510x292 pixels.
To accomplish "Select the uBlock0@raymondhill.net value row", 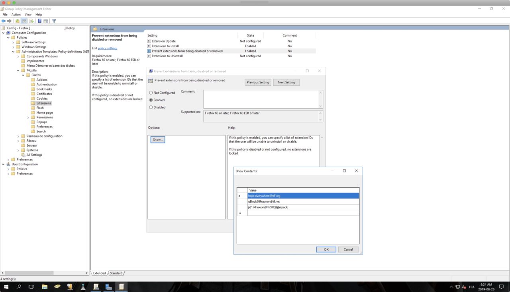I will pyautogui.click(x=303, y=201).
